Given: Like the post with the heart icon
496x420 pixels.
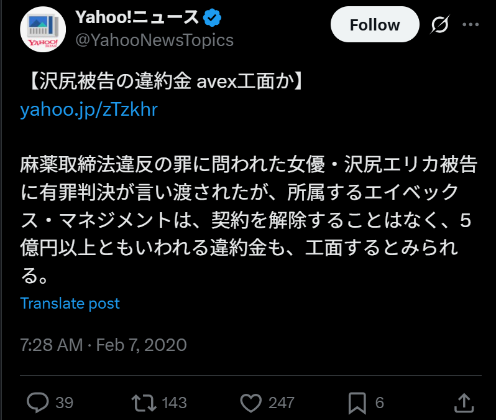Looking at the screenshot, I should pyautogui.click(x=251, y=403).
